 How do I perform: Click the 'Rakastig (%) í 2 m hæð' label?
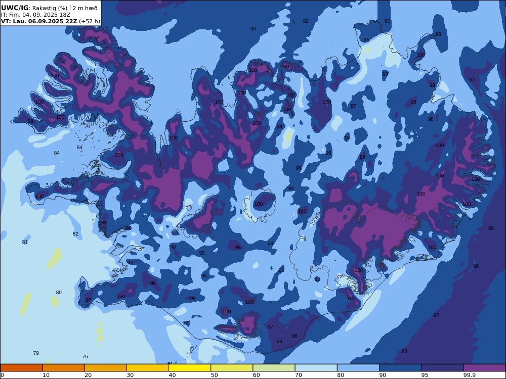[x=65, y=9]
